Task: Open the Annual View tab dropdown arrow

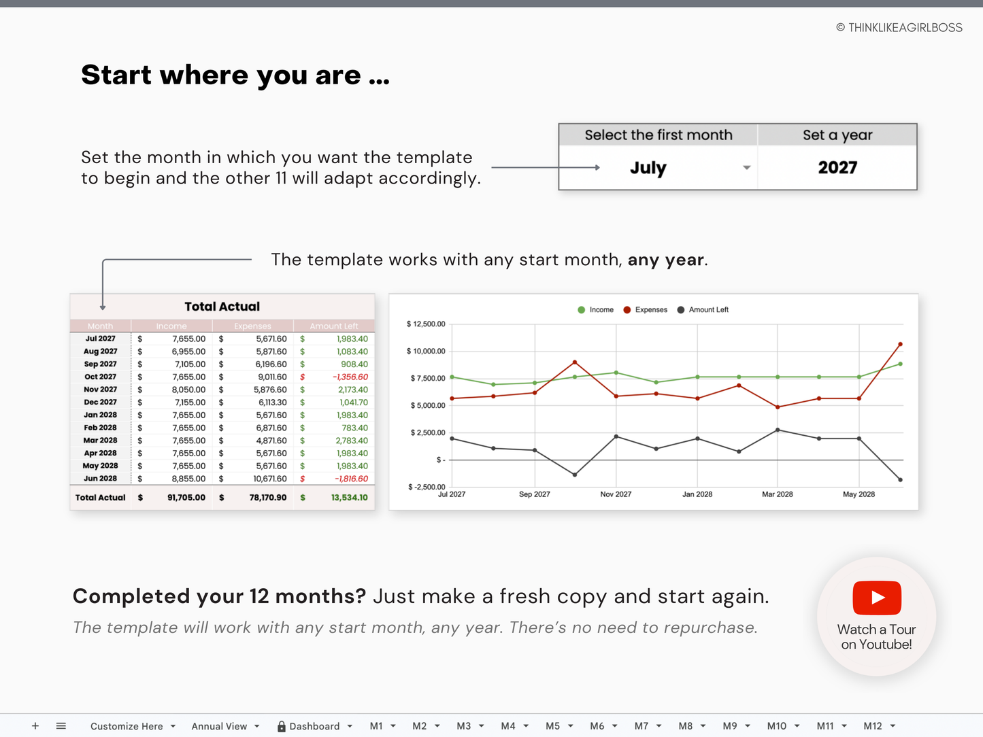Action: click(x=256, y=725)
